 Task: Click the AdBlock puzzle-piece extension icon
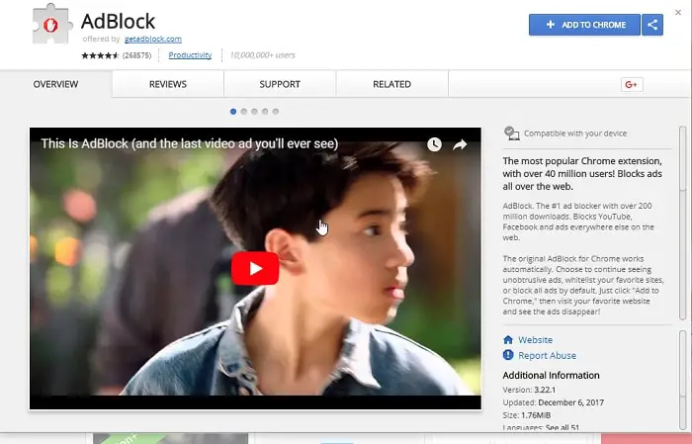52,24
